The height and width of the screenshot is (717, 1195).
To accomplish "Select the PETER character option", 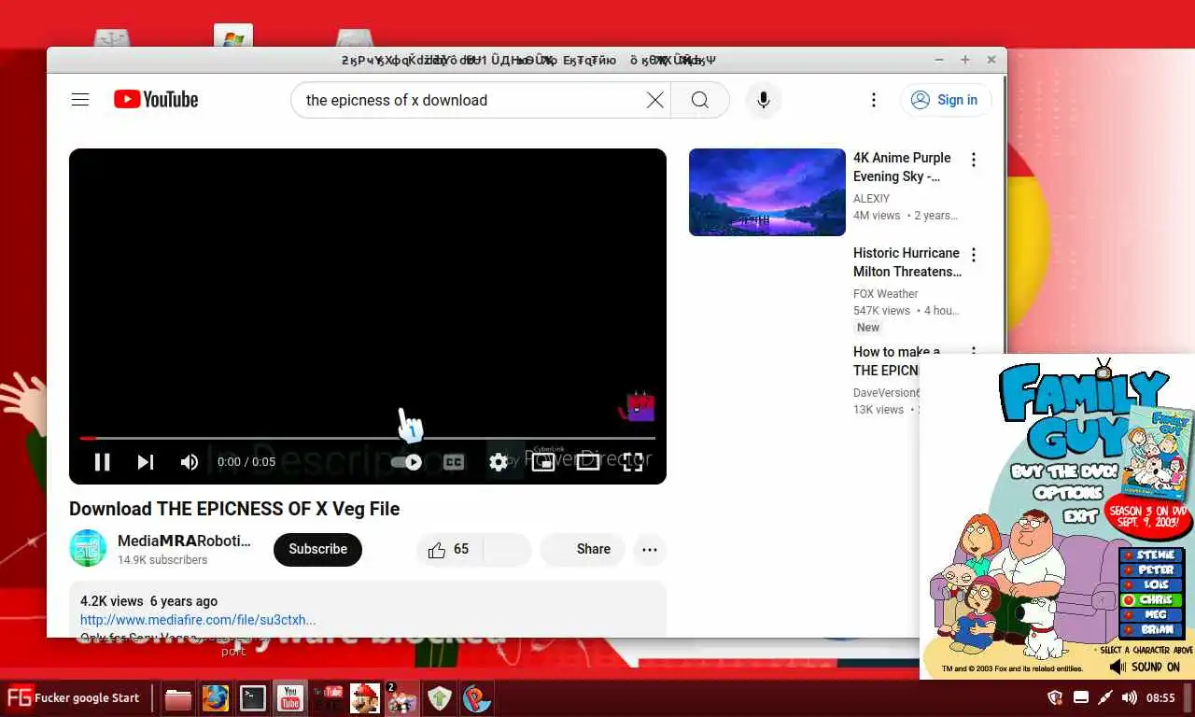I will (x=1150, y=569).
